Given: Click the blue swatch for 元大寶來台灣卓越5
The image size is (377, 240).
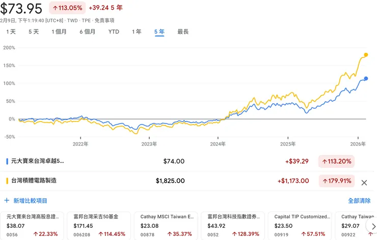Looking at the screenshot, I should point(7,161).
